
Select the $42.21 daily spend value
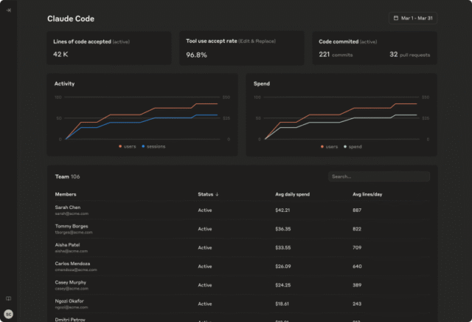click(x=282, y=210)
